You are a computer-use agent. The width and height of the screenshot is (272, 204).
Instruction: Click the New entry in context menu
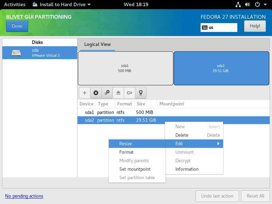194,126
